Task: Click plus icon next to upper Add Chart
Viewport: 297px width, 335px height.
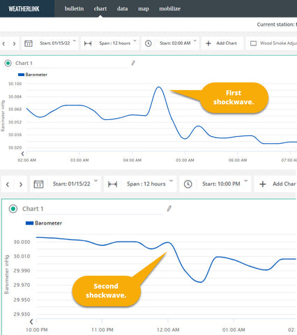Action: 208,43
